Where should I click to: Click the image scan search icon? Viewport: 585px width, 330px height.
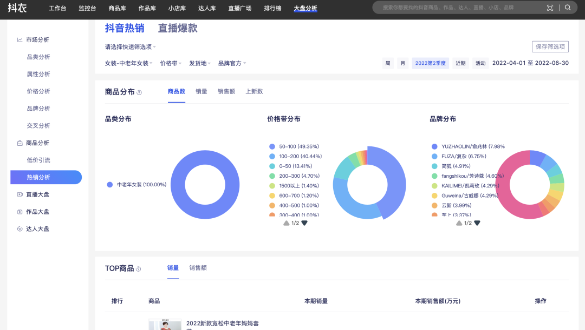pyautogui.click(x=550, y=8)
